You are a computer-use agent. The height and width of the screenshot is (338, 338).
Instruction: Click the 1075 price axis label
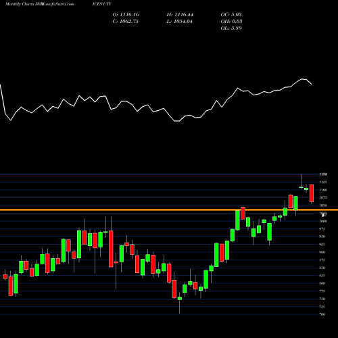click(x=323, y=197)
